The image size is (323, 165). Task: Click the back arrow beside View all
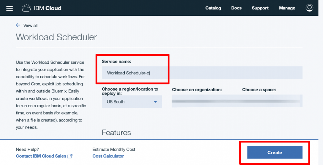[18, 25]
